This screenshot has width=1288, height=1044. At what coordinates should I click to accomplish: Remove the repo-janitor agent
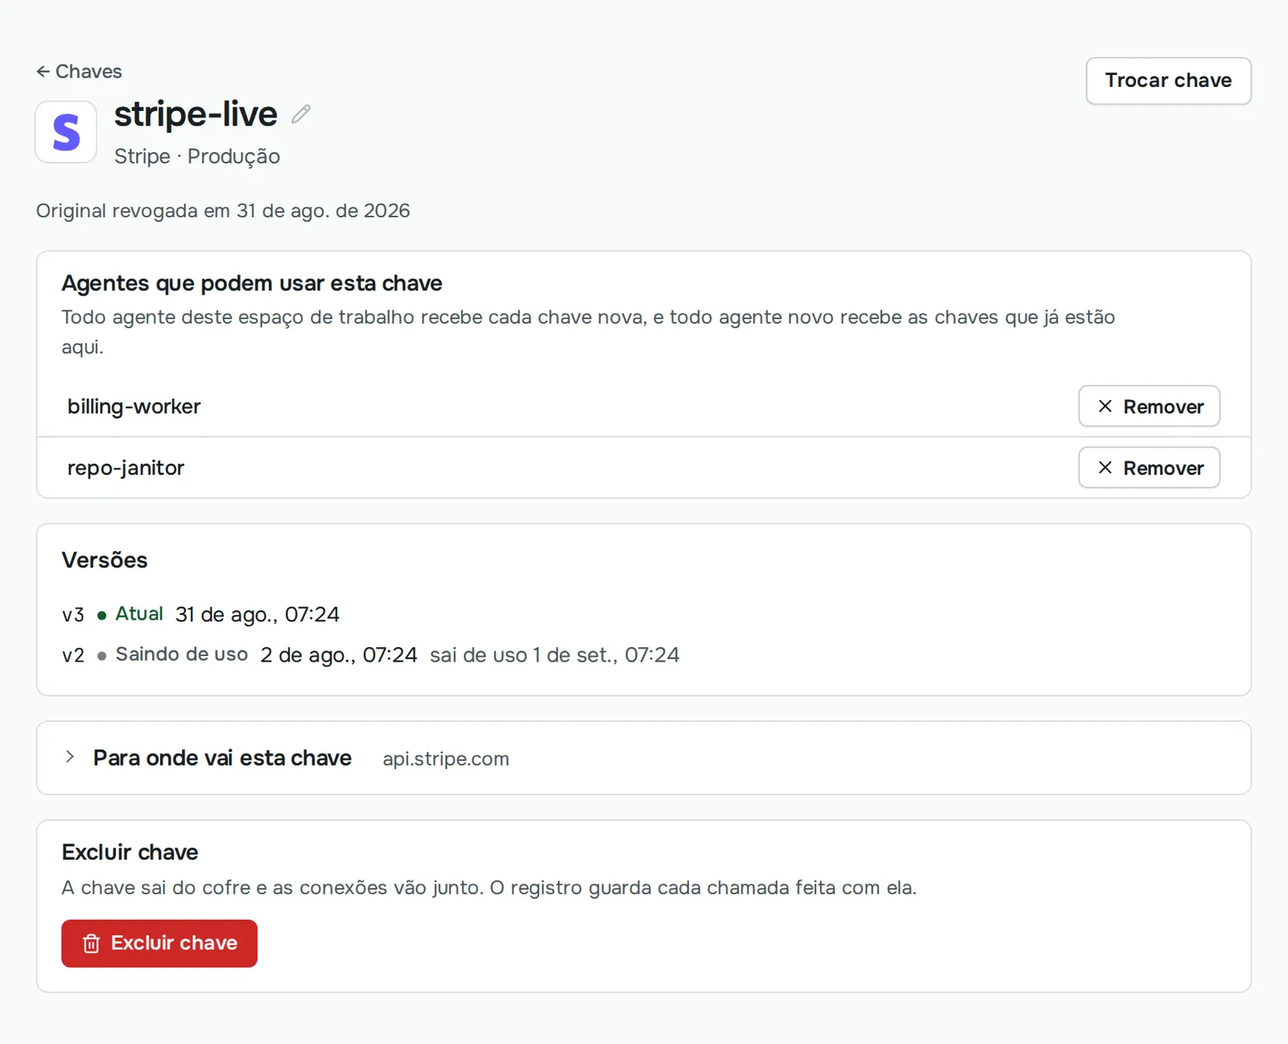tap(1149, 468)
